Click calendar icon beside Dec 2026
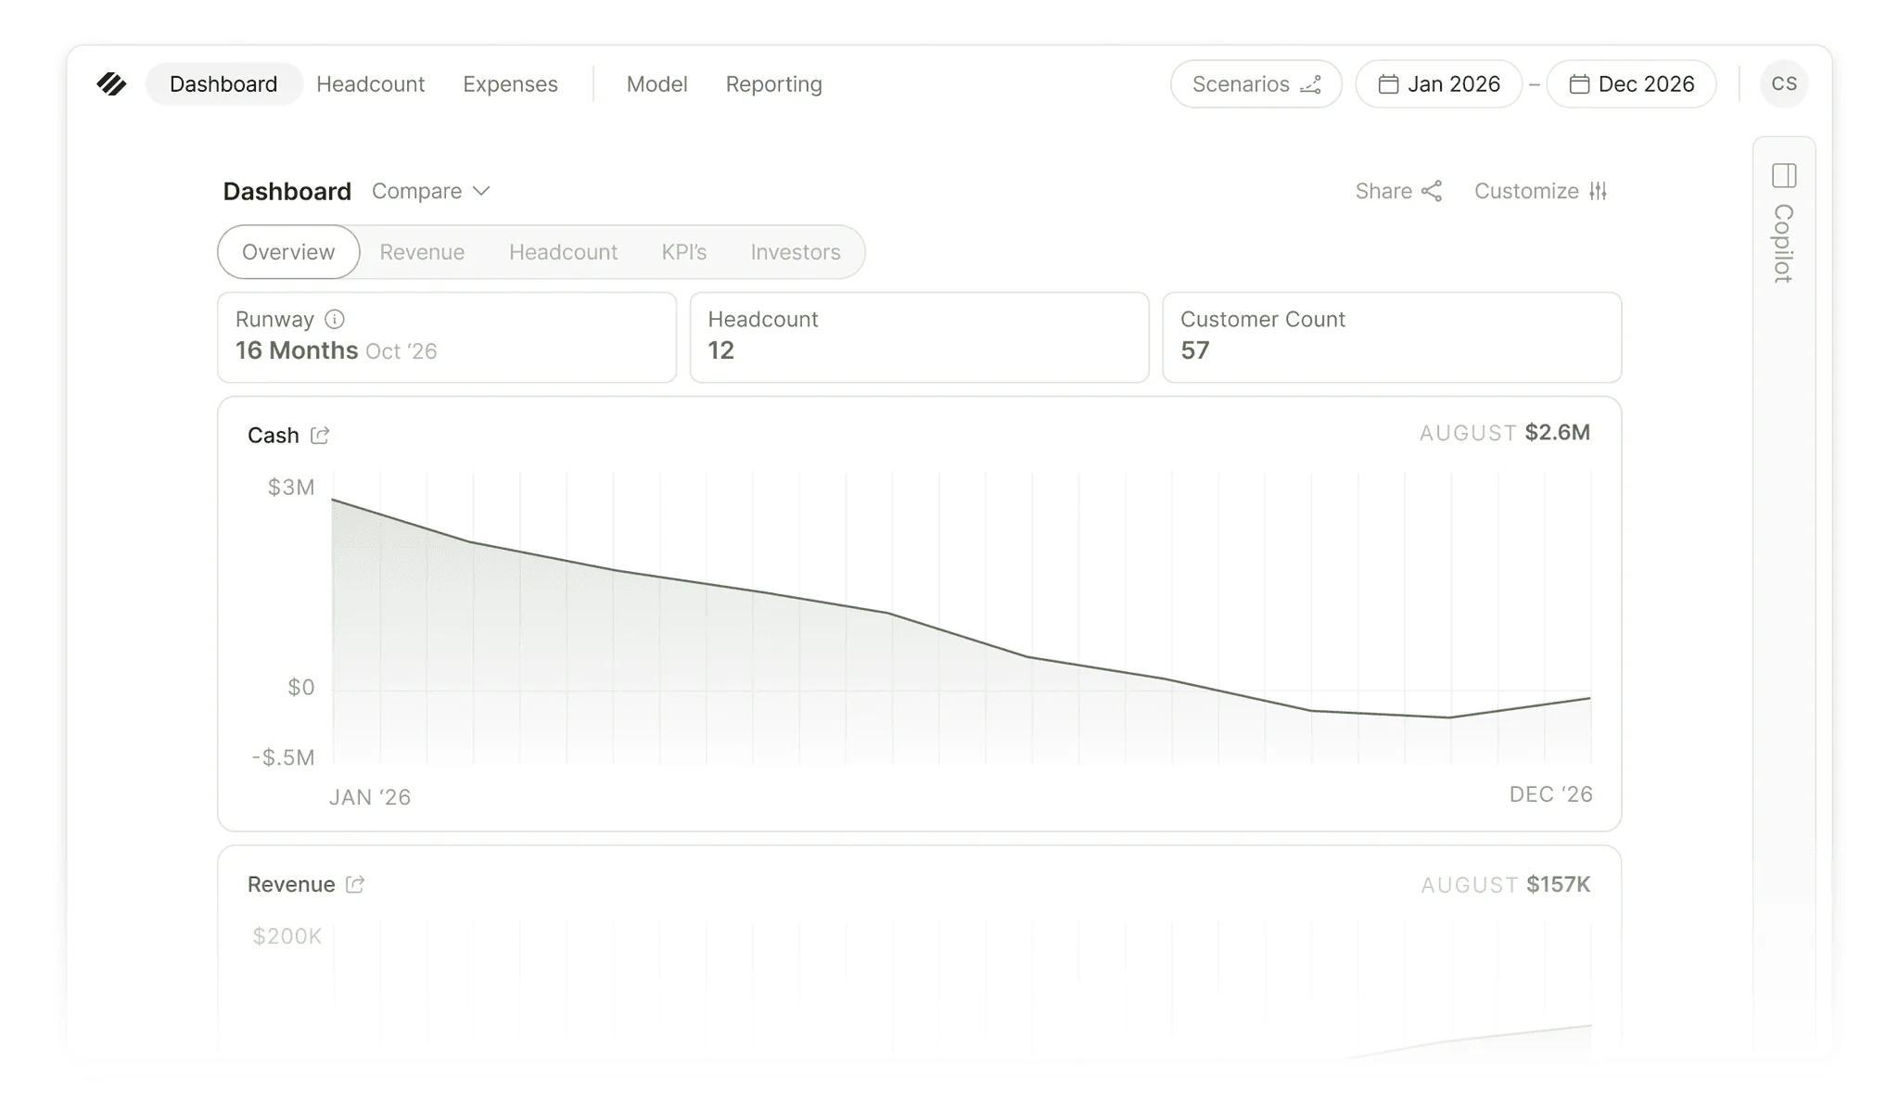Screen dimensions: 1899x1104 pyautogui.click(x=1579, y=84)
